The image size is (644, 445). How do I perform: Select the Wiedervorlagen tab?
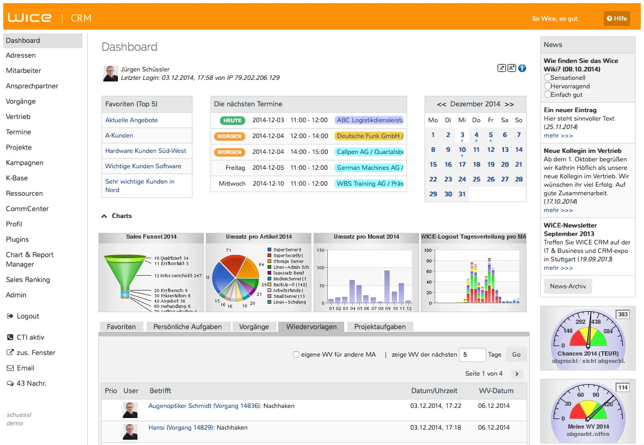(311, 326)
